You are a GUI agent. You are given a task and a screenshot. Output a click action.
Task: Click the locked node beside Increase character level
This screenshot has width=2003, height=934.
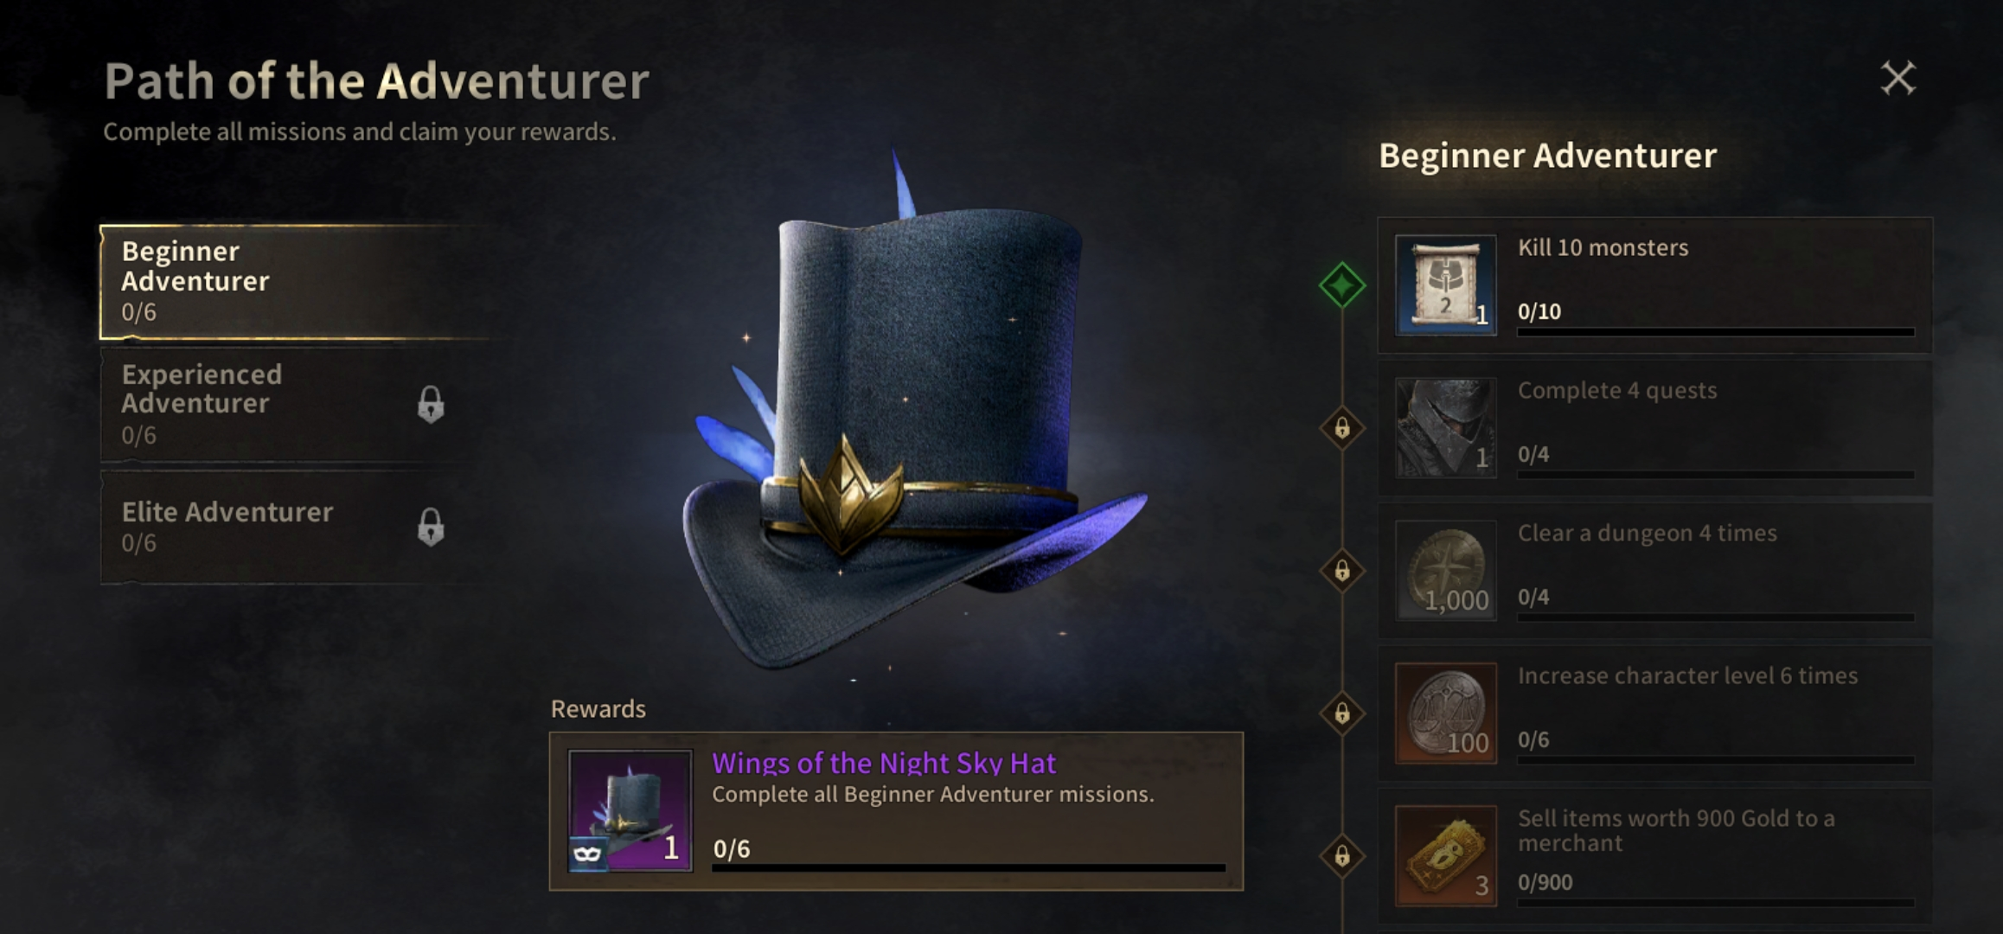1341,713
